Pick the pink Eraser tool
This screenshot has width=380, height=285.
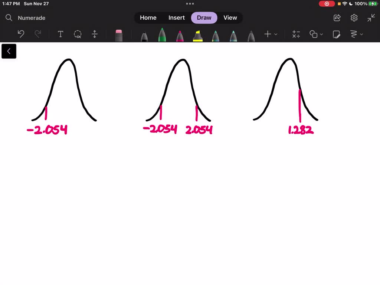click(x=119, y=35)
